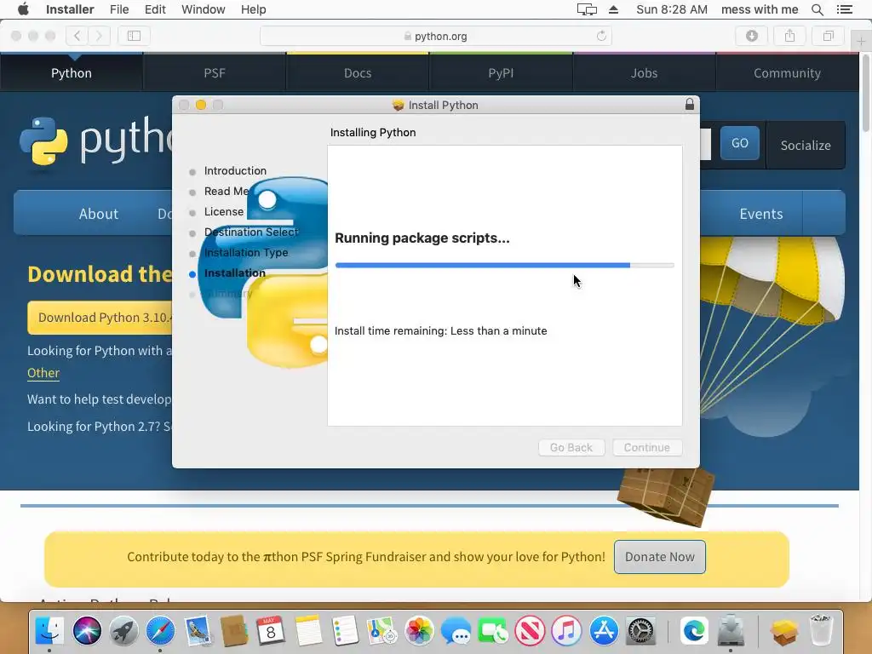Show all tabs overview in Safari
Viewport: 872px width, 654px height.
pos(828,36)
